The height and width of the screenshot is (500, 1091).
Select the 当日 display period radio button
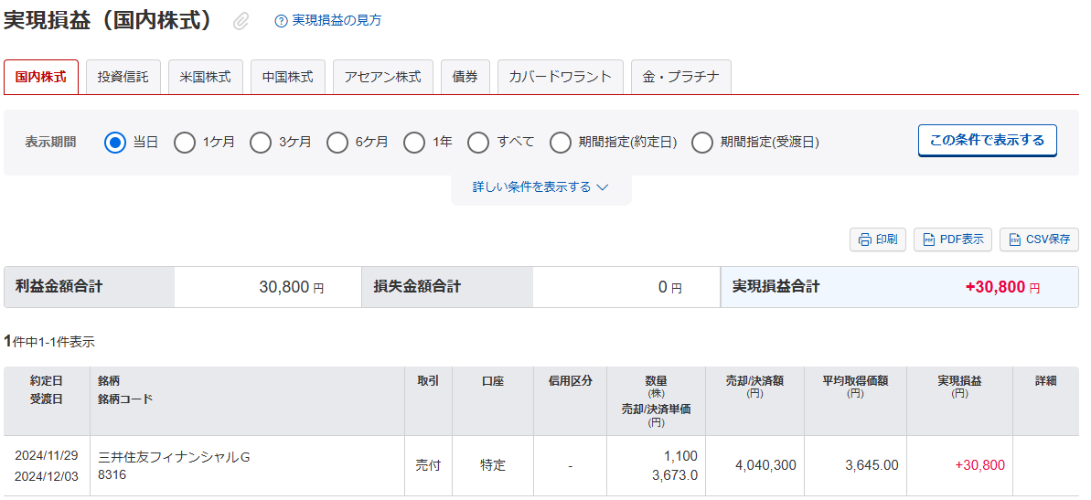[x=114, y=143]
